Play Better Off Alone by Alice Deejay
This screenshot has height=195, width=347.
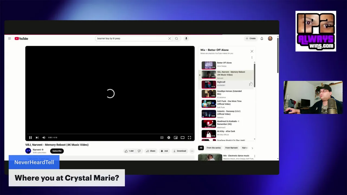(226, 65)
